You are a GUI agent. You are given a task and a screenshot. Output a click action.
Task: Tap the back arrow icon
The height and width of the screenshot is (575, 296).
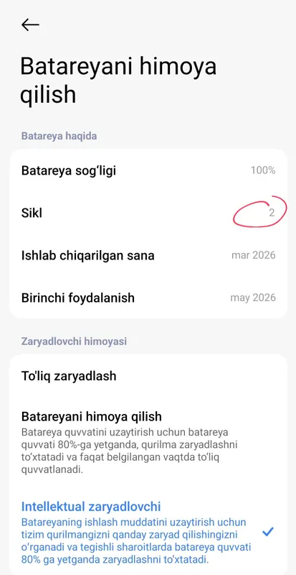pos(30,24)
